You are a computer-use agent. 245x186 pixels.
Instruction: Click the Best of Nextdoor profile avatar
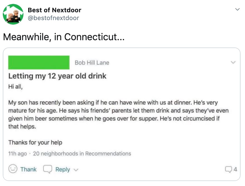point(13,14)
